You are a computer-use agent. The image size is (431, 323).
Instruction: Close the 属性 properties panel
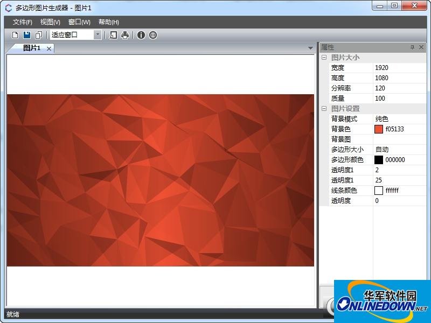(x=421, y=47)
